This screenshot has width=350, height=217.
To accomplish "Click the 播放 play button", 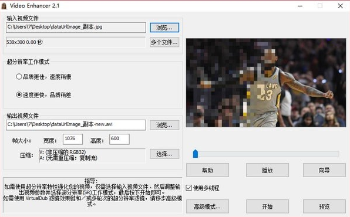I will [267, 170].
